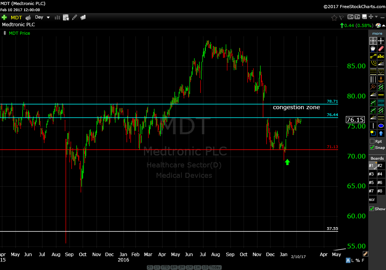Select the blue ellipse shape tool

381,126
